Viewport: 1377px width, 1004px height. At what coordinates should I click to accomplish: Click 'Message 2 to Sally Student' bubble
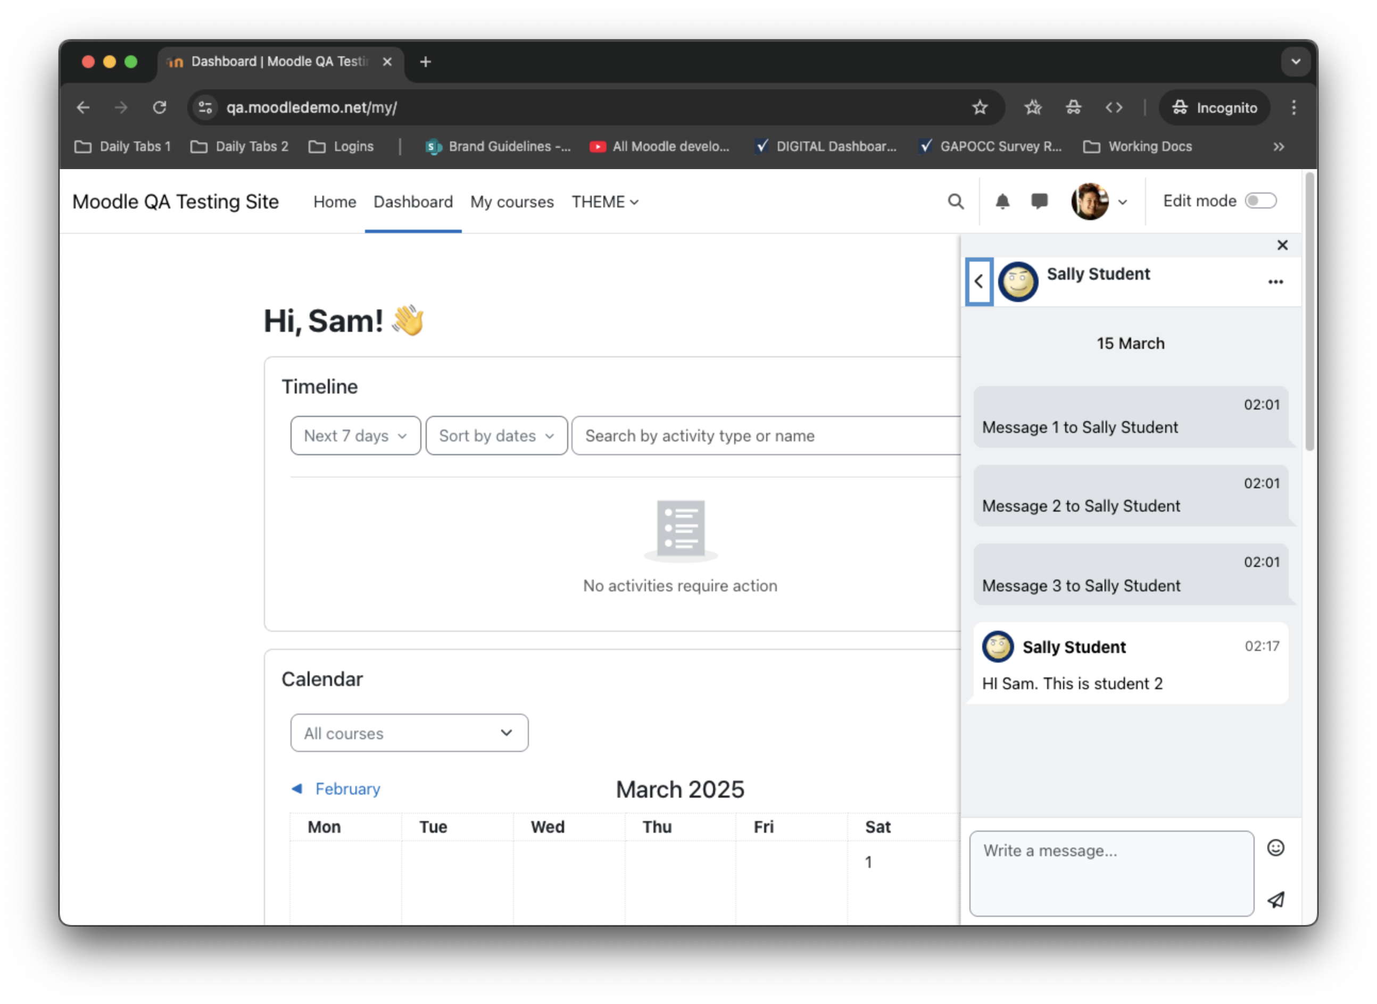(1130, 495)
